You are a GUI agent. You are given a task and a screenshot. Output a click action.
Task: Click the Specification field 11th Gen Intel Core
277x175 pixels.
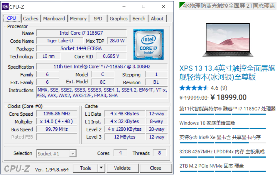click(102, 67)
